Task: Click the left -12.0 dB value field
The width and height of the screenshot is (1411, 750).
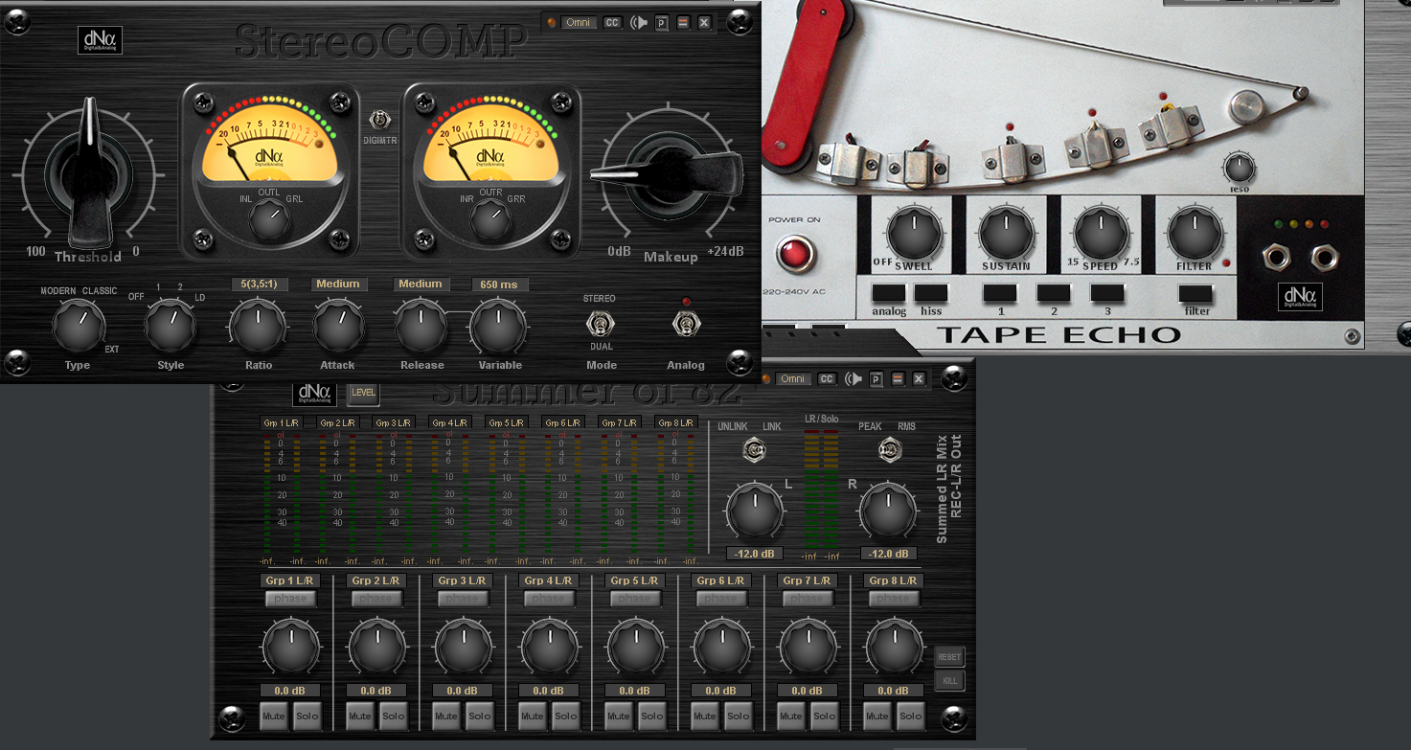Action: pyautogui.click(x=755, y=554)
